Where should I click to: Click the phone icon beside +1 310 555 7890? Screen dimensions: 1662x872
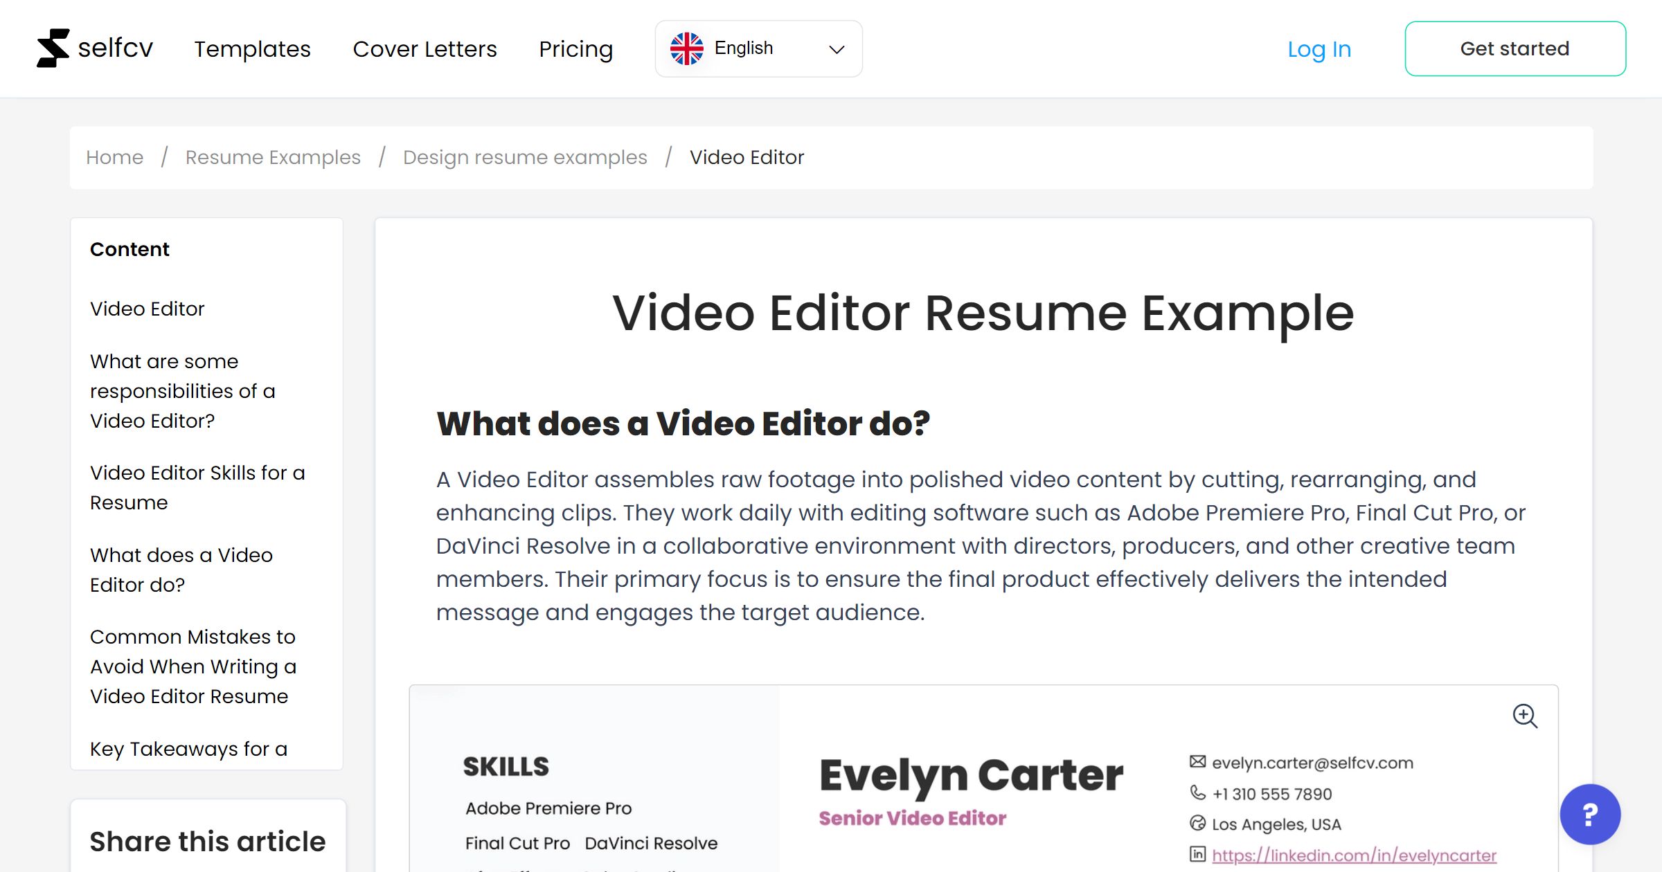click(x=1197, y=792)
